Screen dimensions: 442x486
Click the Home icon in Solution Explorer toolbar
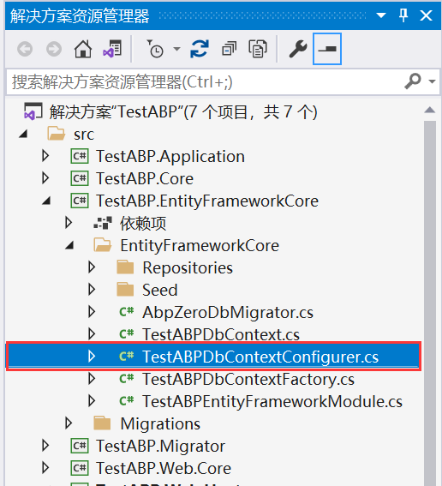(83, 49)
